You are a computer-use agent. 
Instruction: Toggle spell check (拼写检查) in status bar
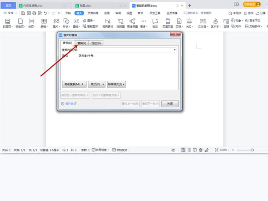click(x=100, y=150)
